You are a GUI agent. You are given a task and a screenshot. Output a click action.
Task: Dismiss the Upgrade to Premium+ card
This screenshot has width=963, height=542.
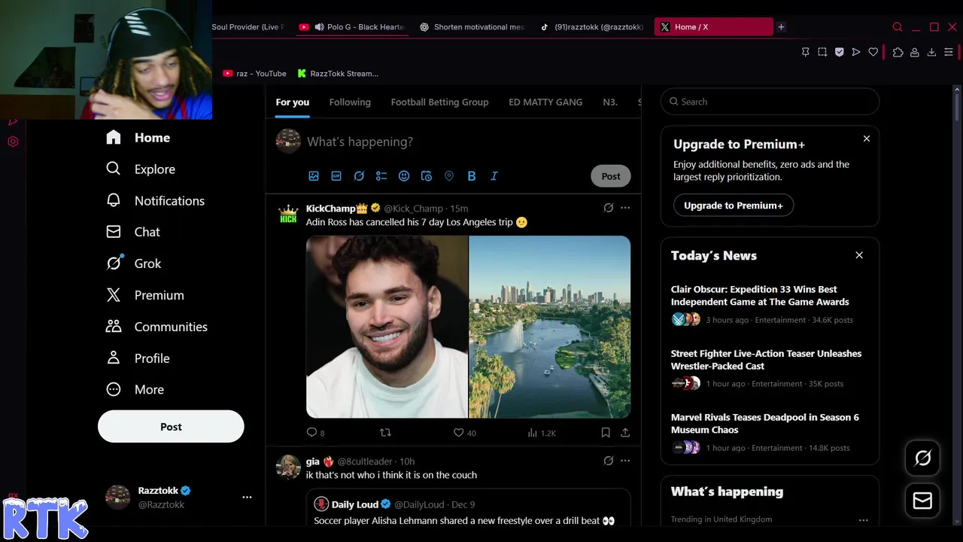[x=867, y=139]
